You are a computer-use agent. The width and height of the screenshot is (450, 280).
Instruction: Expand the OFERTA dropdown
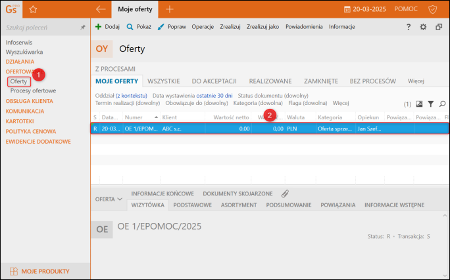[x=109, y=199]
